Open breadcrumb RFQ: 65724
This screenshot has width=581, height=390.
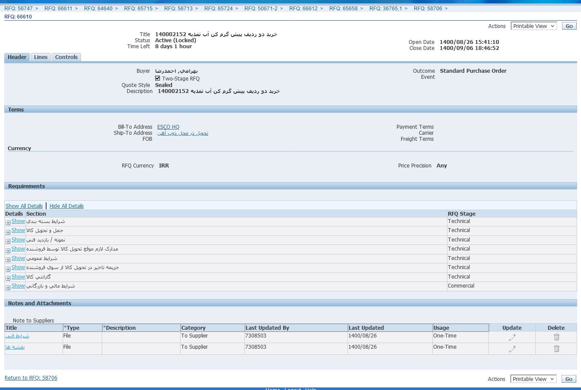(219, 9)
